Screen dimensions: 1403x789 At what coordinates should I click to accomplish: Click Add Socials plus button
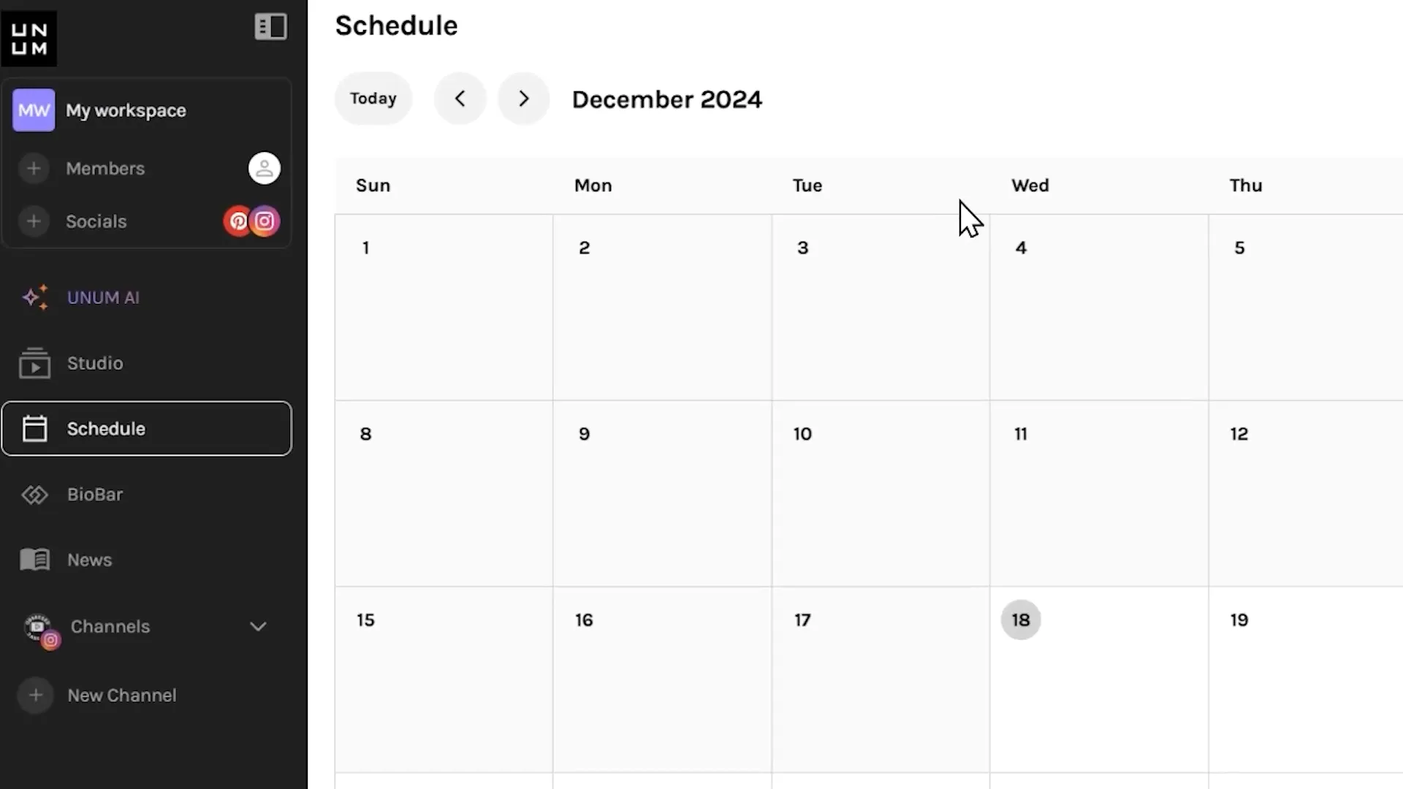pyautogui.click(x=34, y=221)
